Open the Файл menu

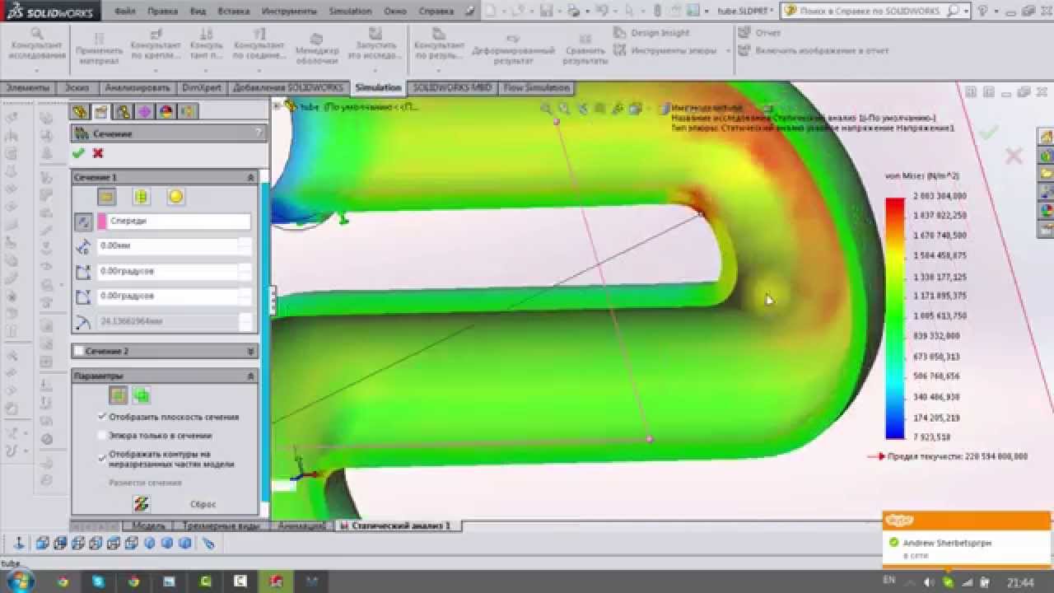coord(124,12)
